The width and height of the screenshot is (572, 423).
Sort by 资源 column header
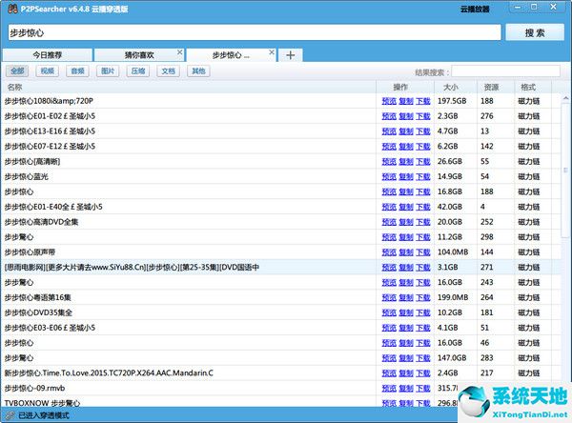[x=496, y=87]
